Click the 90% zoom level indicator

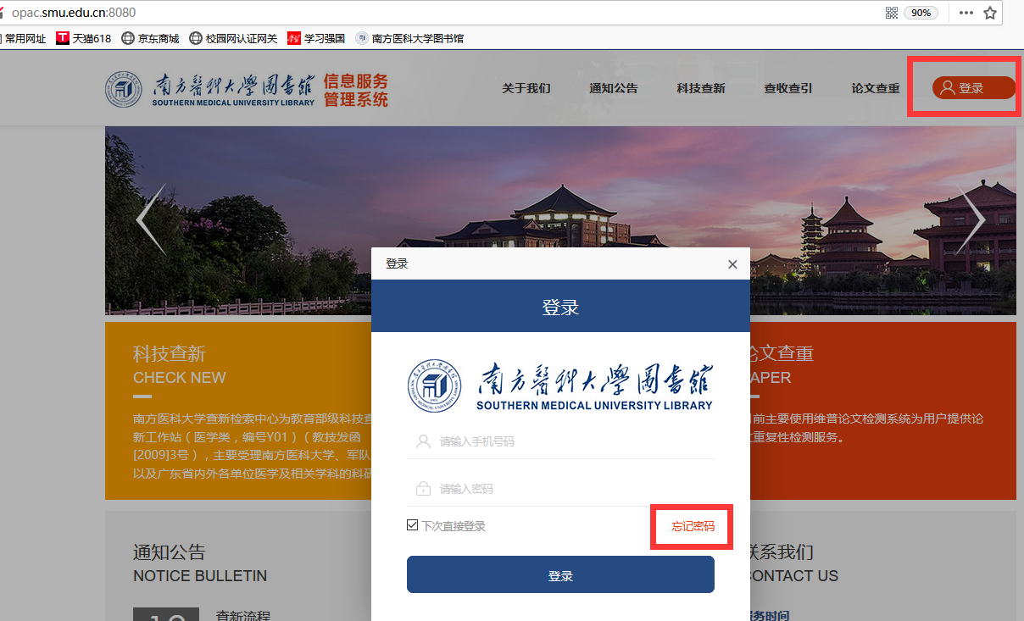[920, 13]
